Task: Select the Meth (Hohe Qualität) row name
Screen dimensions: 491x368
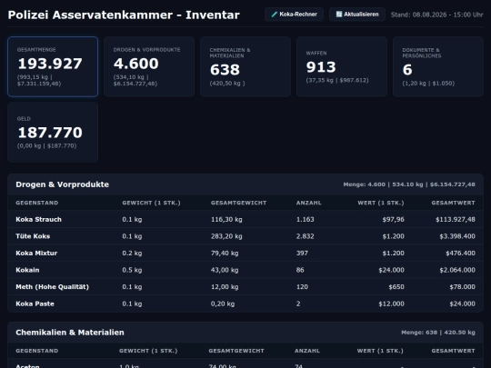Action: [53, 287]
